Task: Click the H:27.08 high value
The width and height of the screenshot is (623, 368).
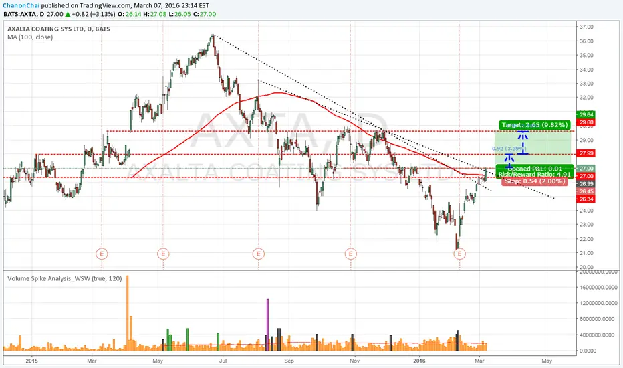Action: click(155, 14)
